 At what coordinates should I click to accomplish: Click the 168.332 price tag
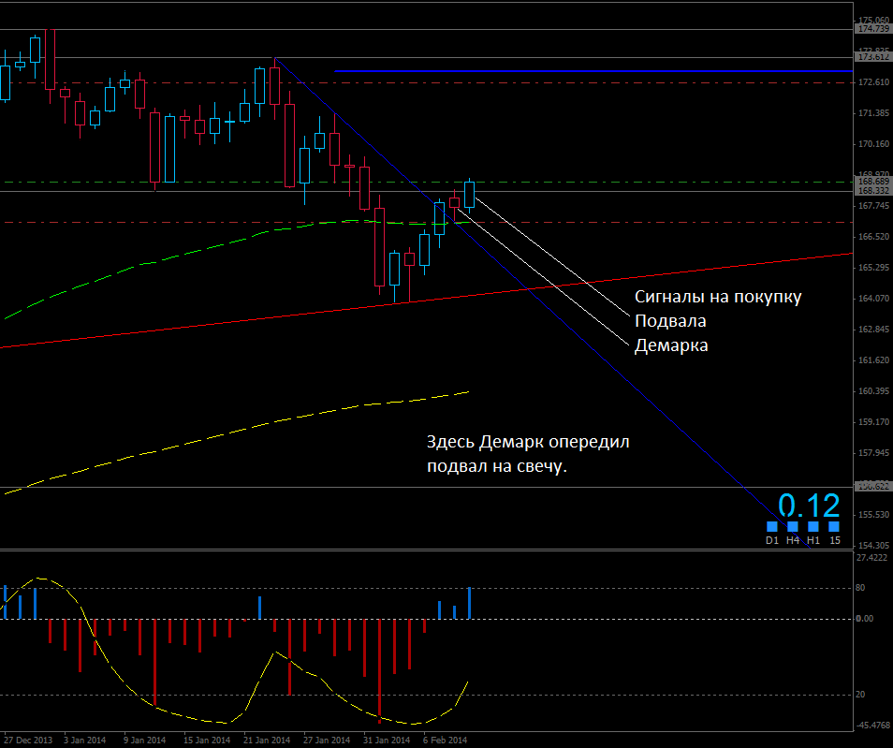[873, 191]
